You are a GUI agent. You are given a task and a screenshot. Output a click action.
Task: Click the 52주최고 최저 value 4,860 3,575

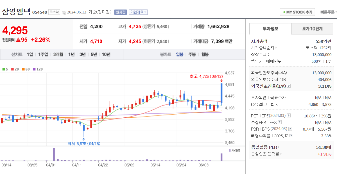320,104
